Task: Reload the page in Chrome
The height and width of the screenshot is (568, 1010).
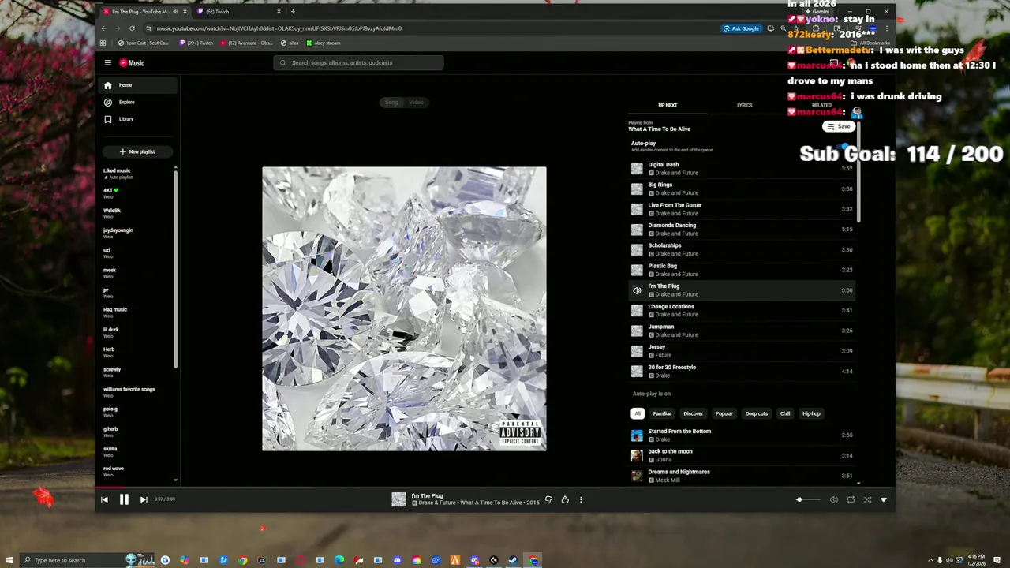Action: click(x=132, y=28)
